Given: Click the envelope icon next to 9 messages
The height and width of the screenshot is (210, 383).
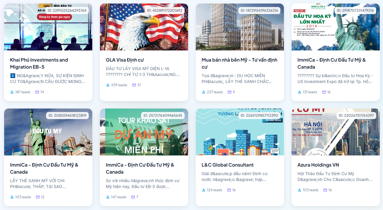Looking at the screenshot, I should pyautogui.click(x=230, y=92).
